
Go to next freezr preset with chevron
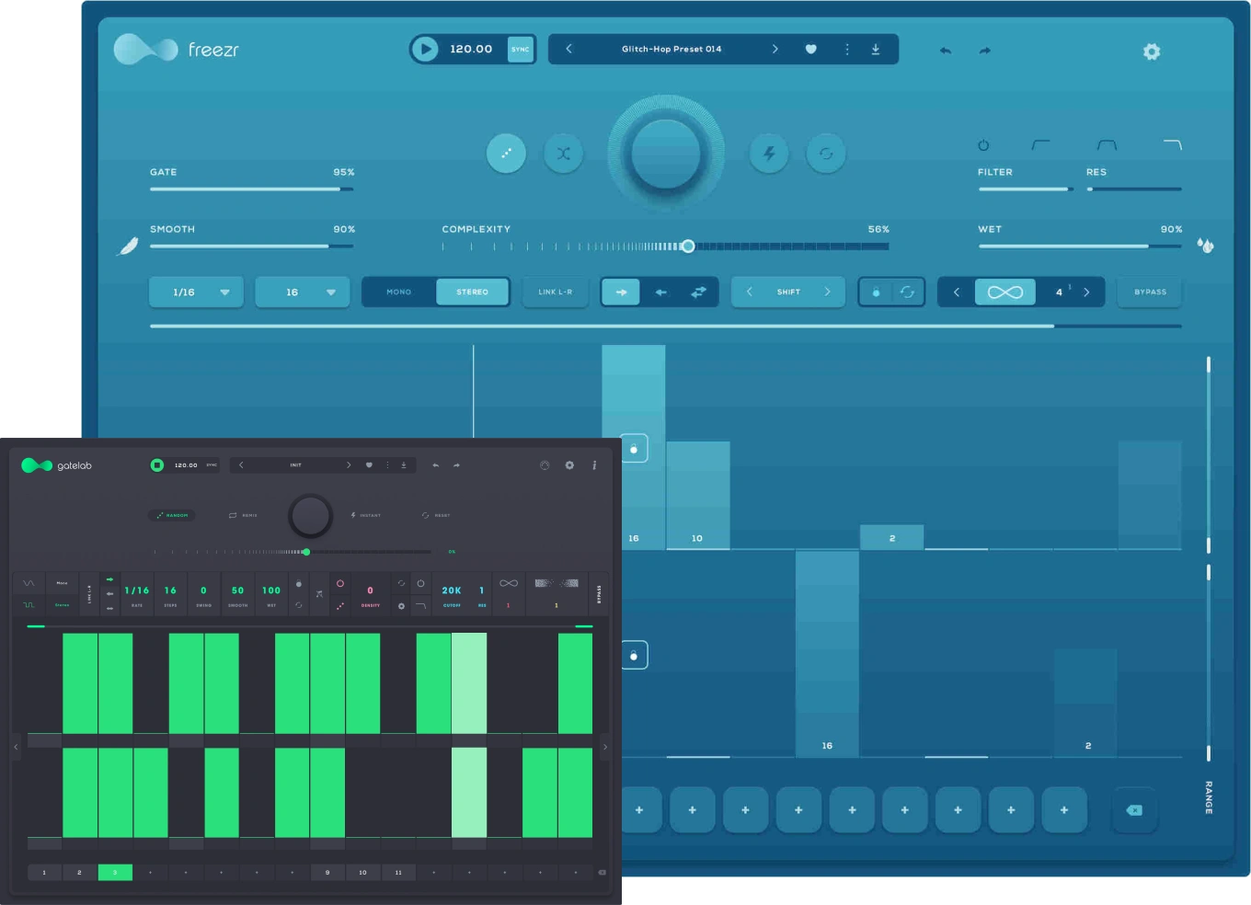(x=775, y=50)
